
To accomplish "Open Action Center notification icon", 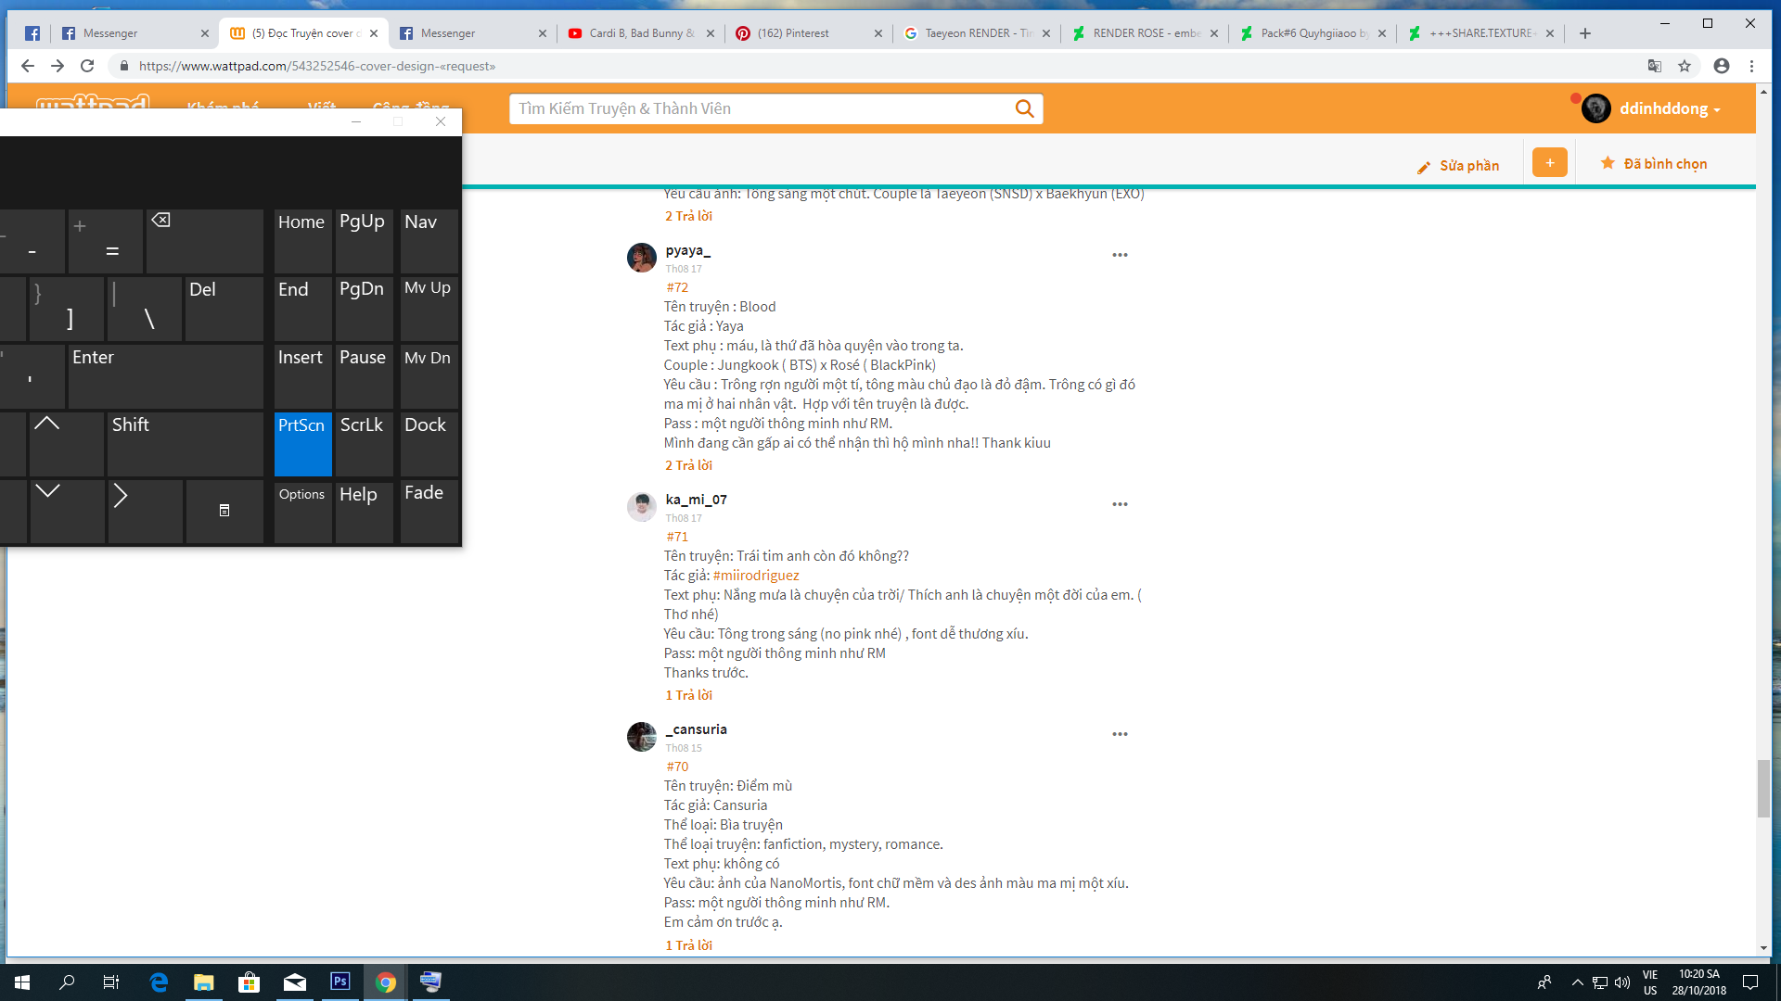I will pyautogui.click(x=1750, y=982).
